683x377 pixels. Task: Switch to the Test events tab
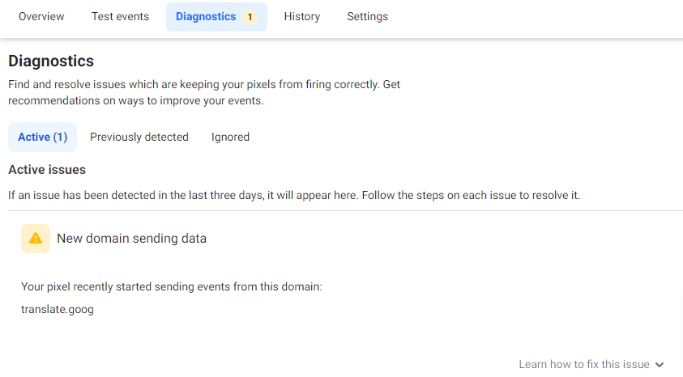[x=120, y=16]
